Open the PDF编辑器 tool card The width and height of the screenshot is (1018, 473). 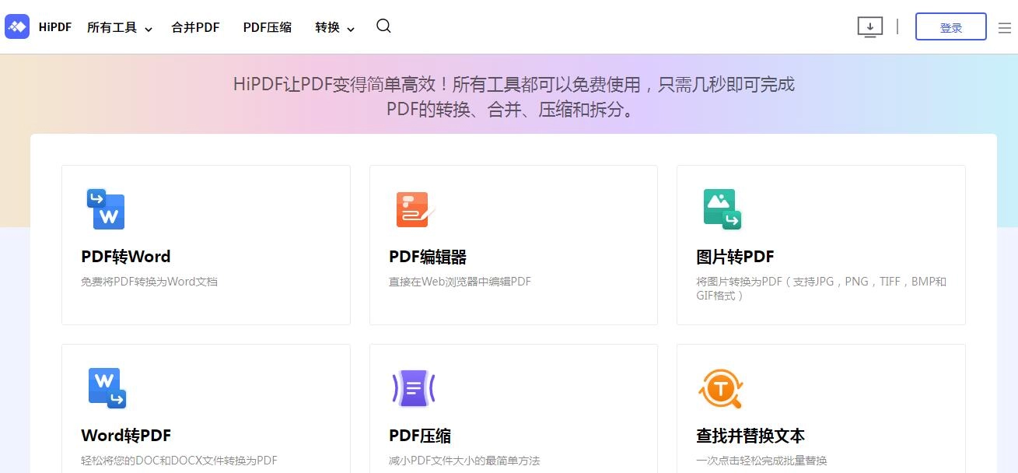click(x=513, y=245)
